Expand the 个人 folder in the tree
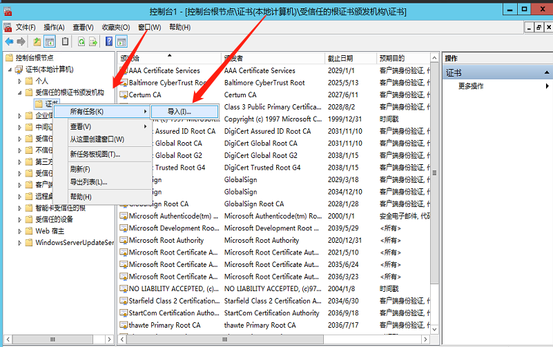 [20, 81]
